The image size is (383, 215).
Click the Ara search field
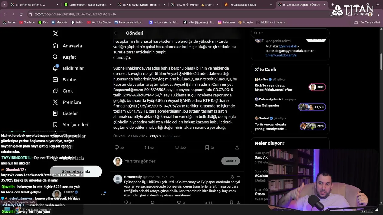click(x=290, y=33)
